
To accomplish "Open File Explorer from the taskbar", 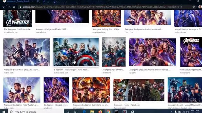I will (92, 112).
